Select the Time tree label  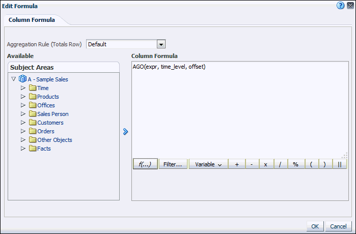point(43,88)
